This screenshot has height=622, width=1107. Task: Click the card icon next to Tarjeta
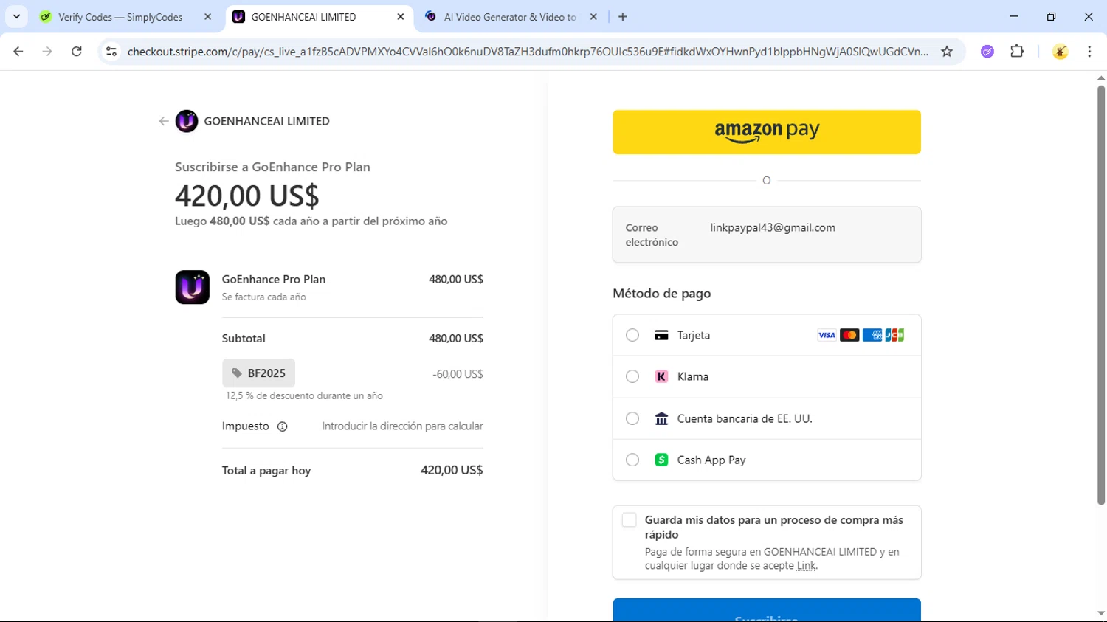point(661,335)
